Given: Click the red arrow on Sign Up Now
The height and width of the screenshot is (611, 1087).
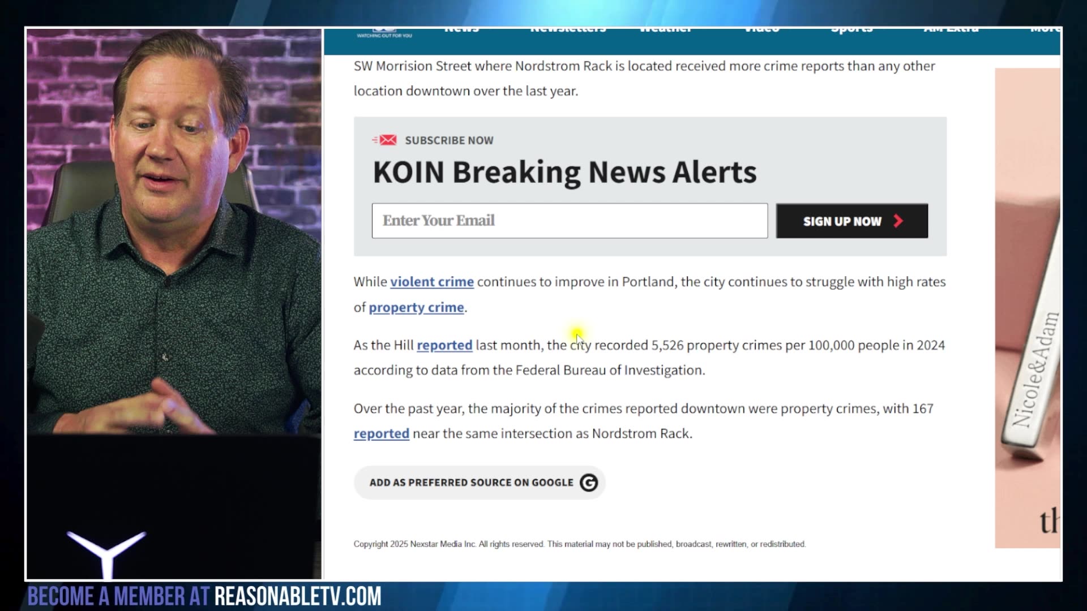Looking at the screenshot, I should click(x=898, y=221).
